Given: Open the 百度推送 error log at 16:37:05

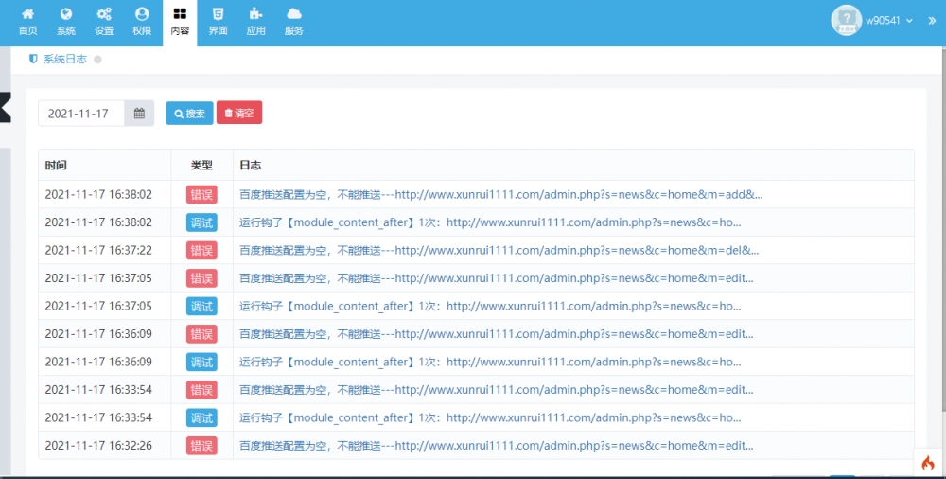Looking at the screenshot, I should (x=496, y=278).
